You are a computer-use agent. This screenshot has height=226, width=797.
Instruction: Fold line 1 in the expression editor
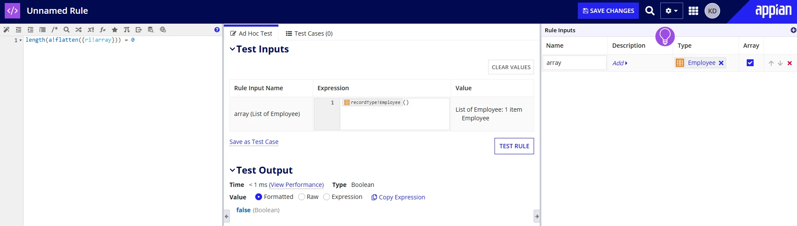21,40
